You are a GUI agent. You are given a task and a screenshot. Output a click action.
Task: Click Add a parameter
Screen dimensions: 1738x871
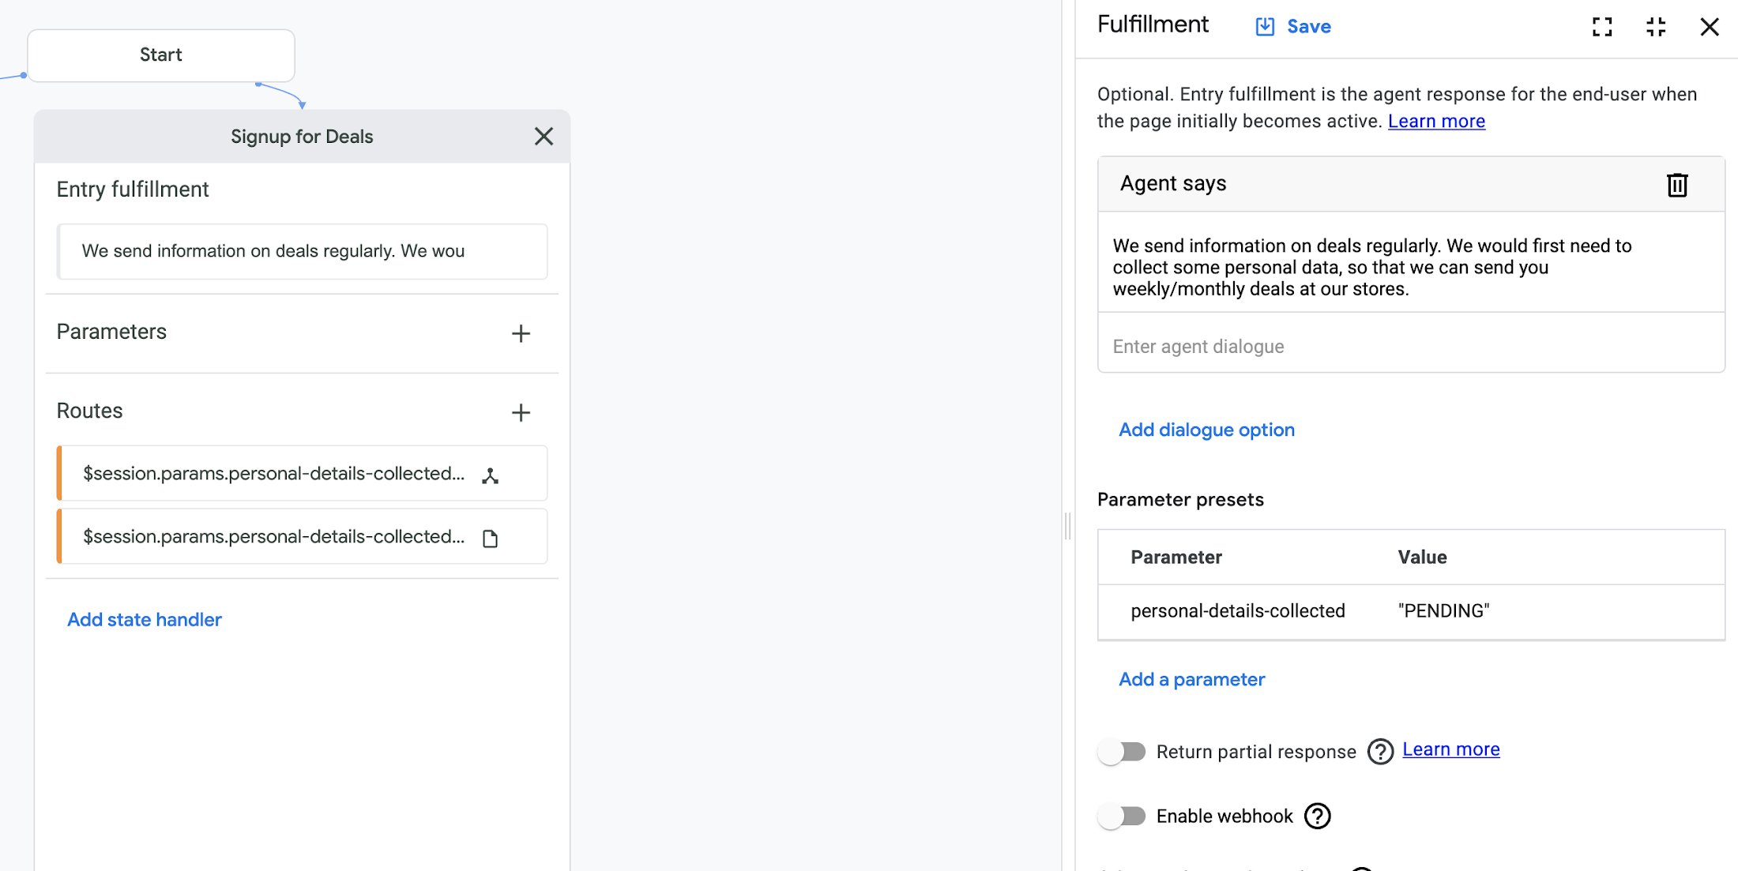coord(1191,679)
